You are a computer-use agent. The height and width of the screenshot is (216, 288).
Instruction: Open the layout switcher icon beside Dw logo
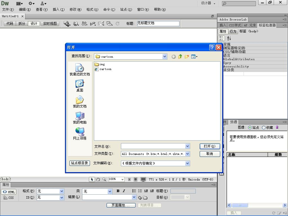(19, 3)
